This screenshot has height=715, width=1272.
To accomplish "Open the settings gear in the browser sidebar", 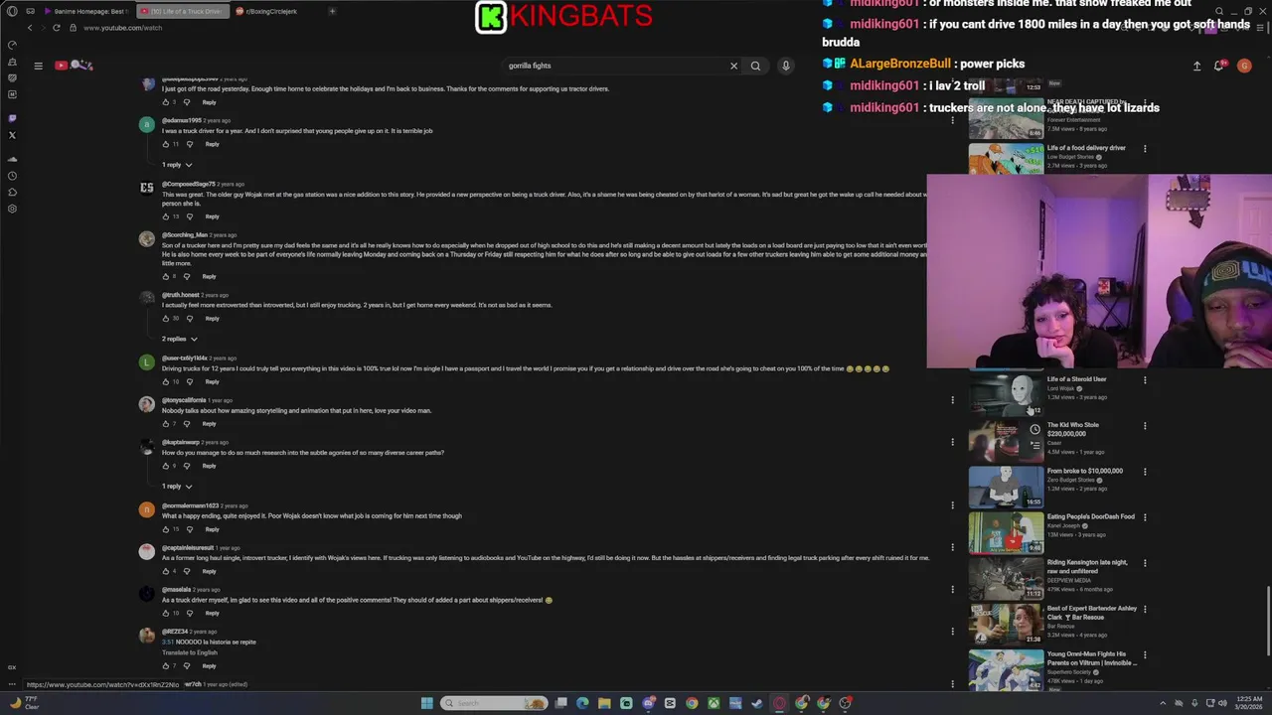I will (x=12, y=209).
